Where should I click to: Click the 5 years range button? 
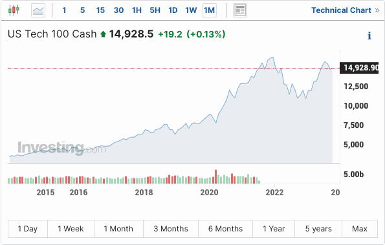point(318,229)
